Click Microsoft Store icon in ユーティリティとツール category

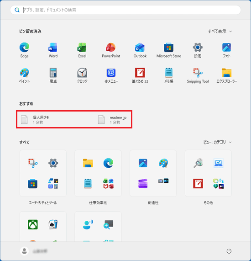(33, 184)
